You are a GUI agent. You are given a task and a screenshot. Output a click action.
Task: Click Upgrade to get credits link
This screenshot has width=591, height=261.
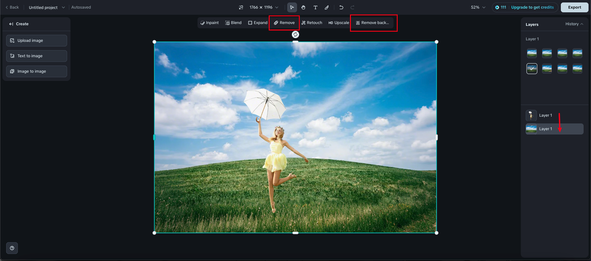(532, 7)
